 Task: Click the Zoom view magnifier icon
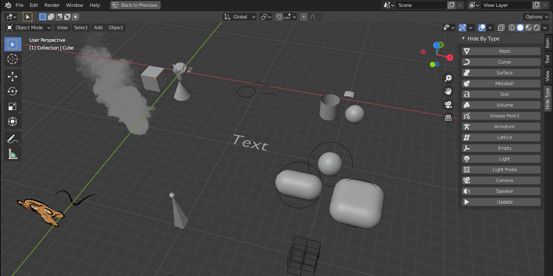(x=448, y=78)
